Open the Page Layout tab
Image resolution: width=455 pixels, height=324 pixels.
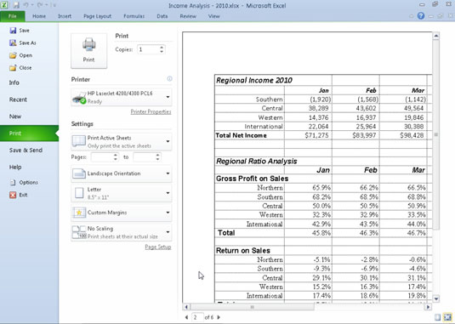[x=97, y=16]
